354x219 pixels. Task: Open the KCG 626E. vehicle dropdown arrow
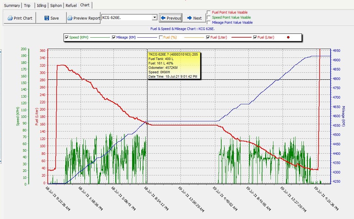pyautogui.click(x=154, y=18)
